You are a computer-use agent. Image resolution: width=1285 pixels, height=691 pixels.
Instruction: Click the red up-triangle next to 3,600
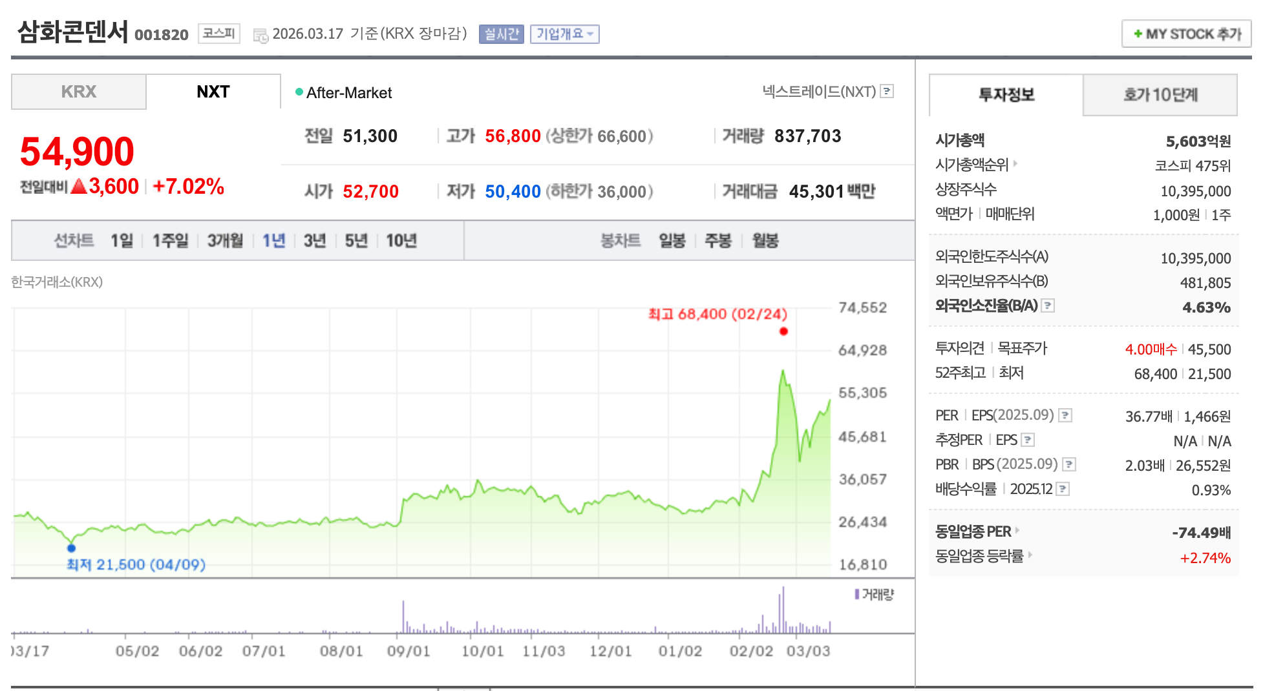pyautogui.click(x=79, y=187)
